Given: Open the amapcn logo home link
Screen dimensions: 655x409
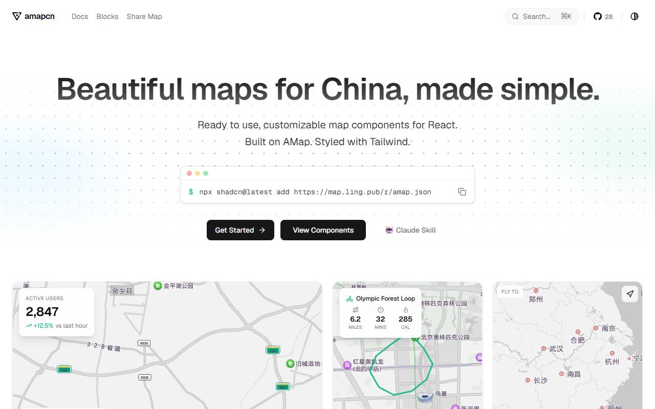Looking at the screenshot, I should [33, 16].
